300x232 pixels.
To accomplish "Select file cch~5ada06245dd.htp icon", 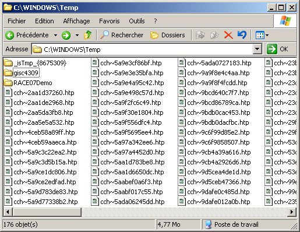I will click(x=95, y=202).
